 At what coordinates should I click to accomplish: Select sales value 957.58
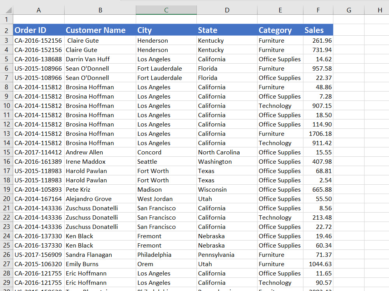coord(318,69)
